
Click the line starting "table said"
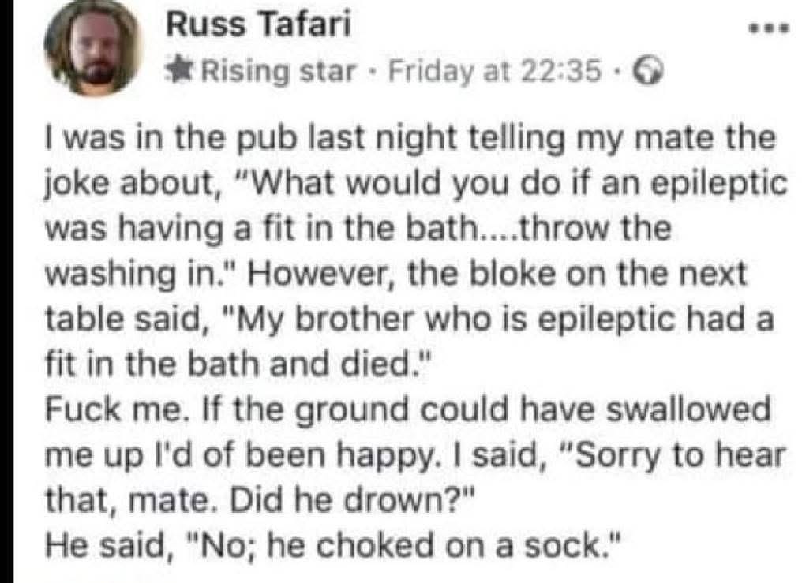point(410,320)
